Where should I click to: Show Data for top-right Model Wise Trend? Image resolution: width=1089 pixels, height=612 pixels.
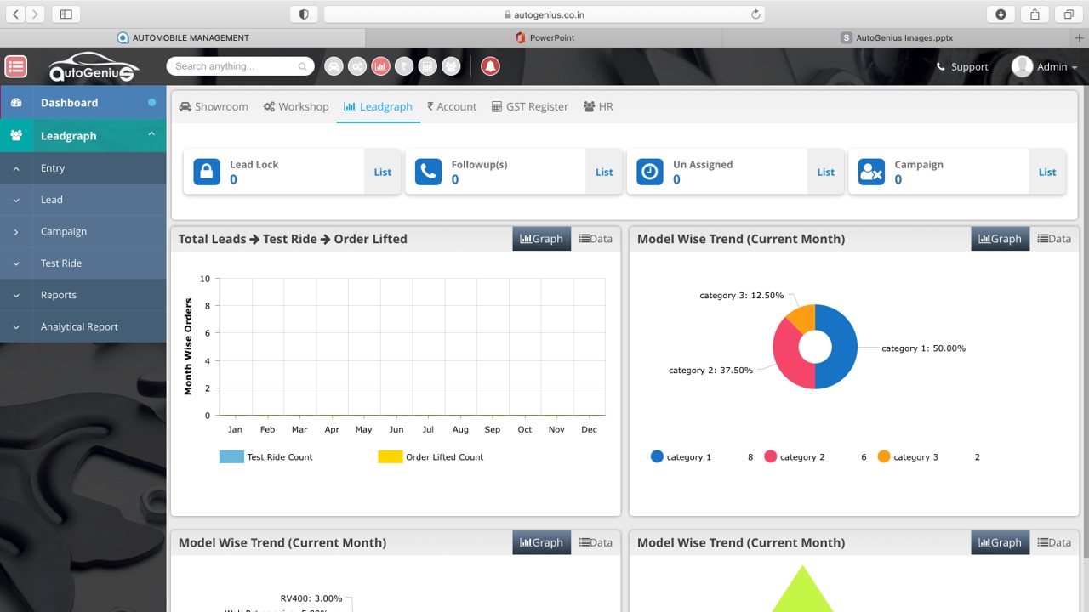pyautogui.click(x=1054, y=239)
